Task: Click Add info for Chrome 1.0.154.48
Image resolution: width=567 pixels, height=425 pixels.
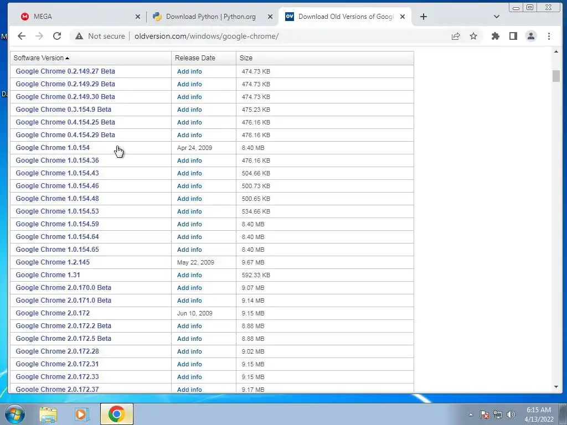Action: [189, 199]
